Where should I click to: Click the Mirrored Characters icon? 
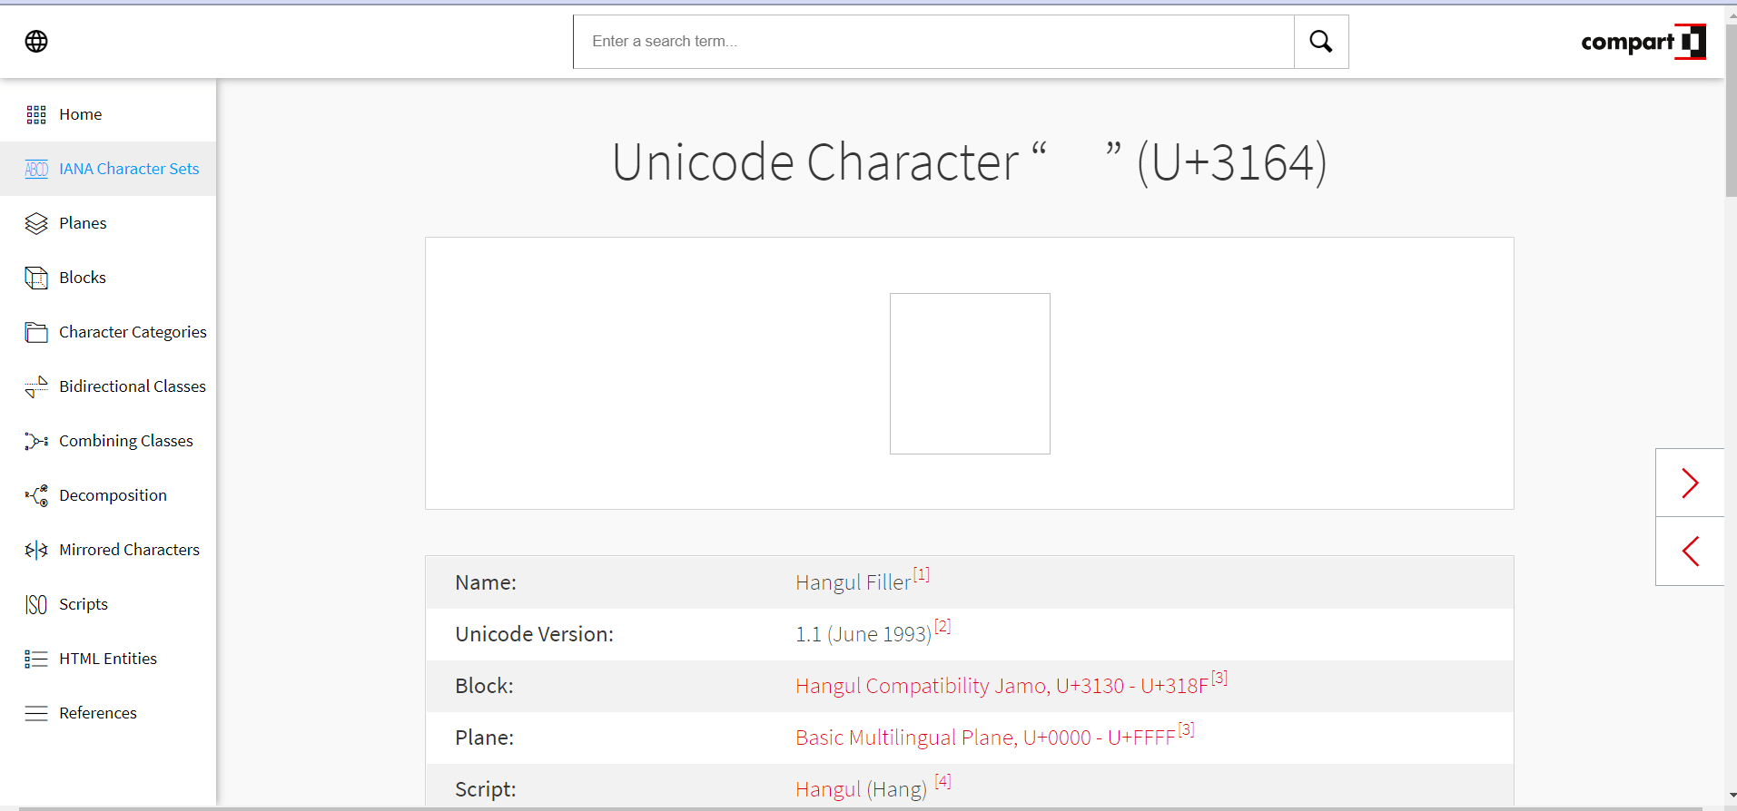[x=36, y=550]
